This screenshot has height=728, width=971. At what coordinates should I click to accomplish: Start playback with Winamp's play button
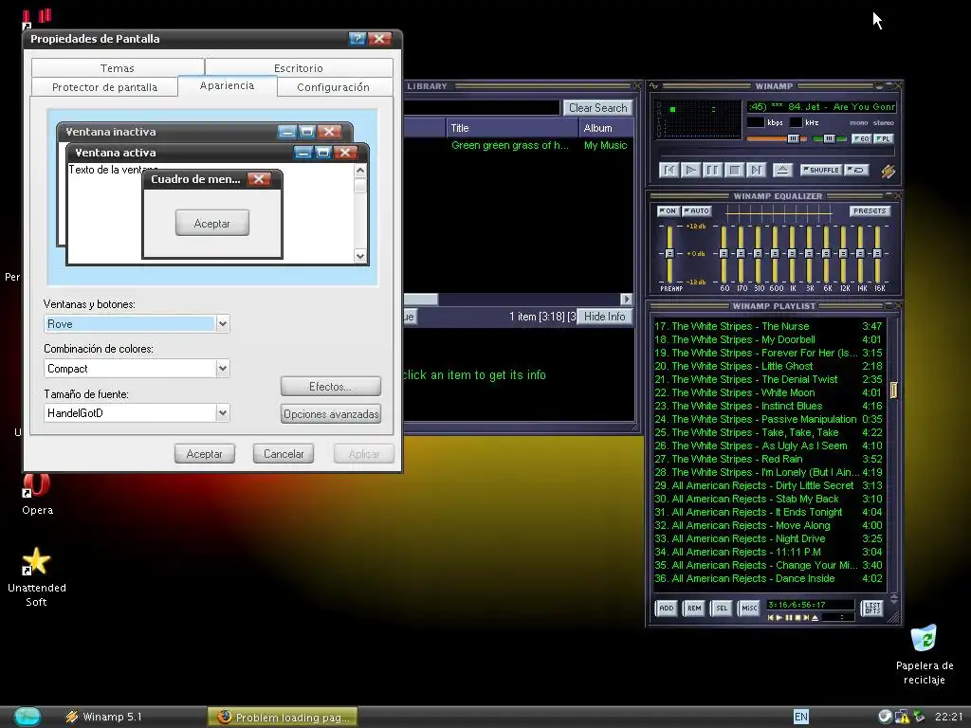pos(690,170)
